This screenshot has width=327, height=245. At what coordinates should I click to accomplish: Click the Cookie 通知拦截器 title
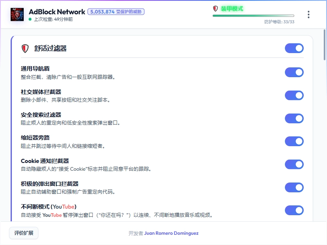(x=45, y=161)
